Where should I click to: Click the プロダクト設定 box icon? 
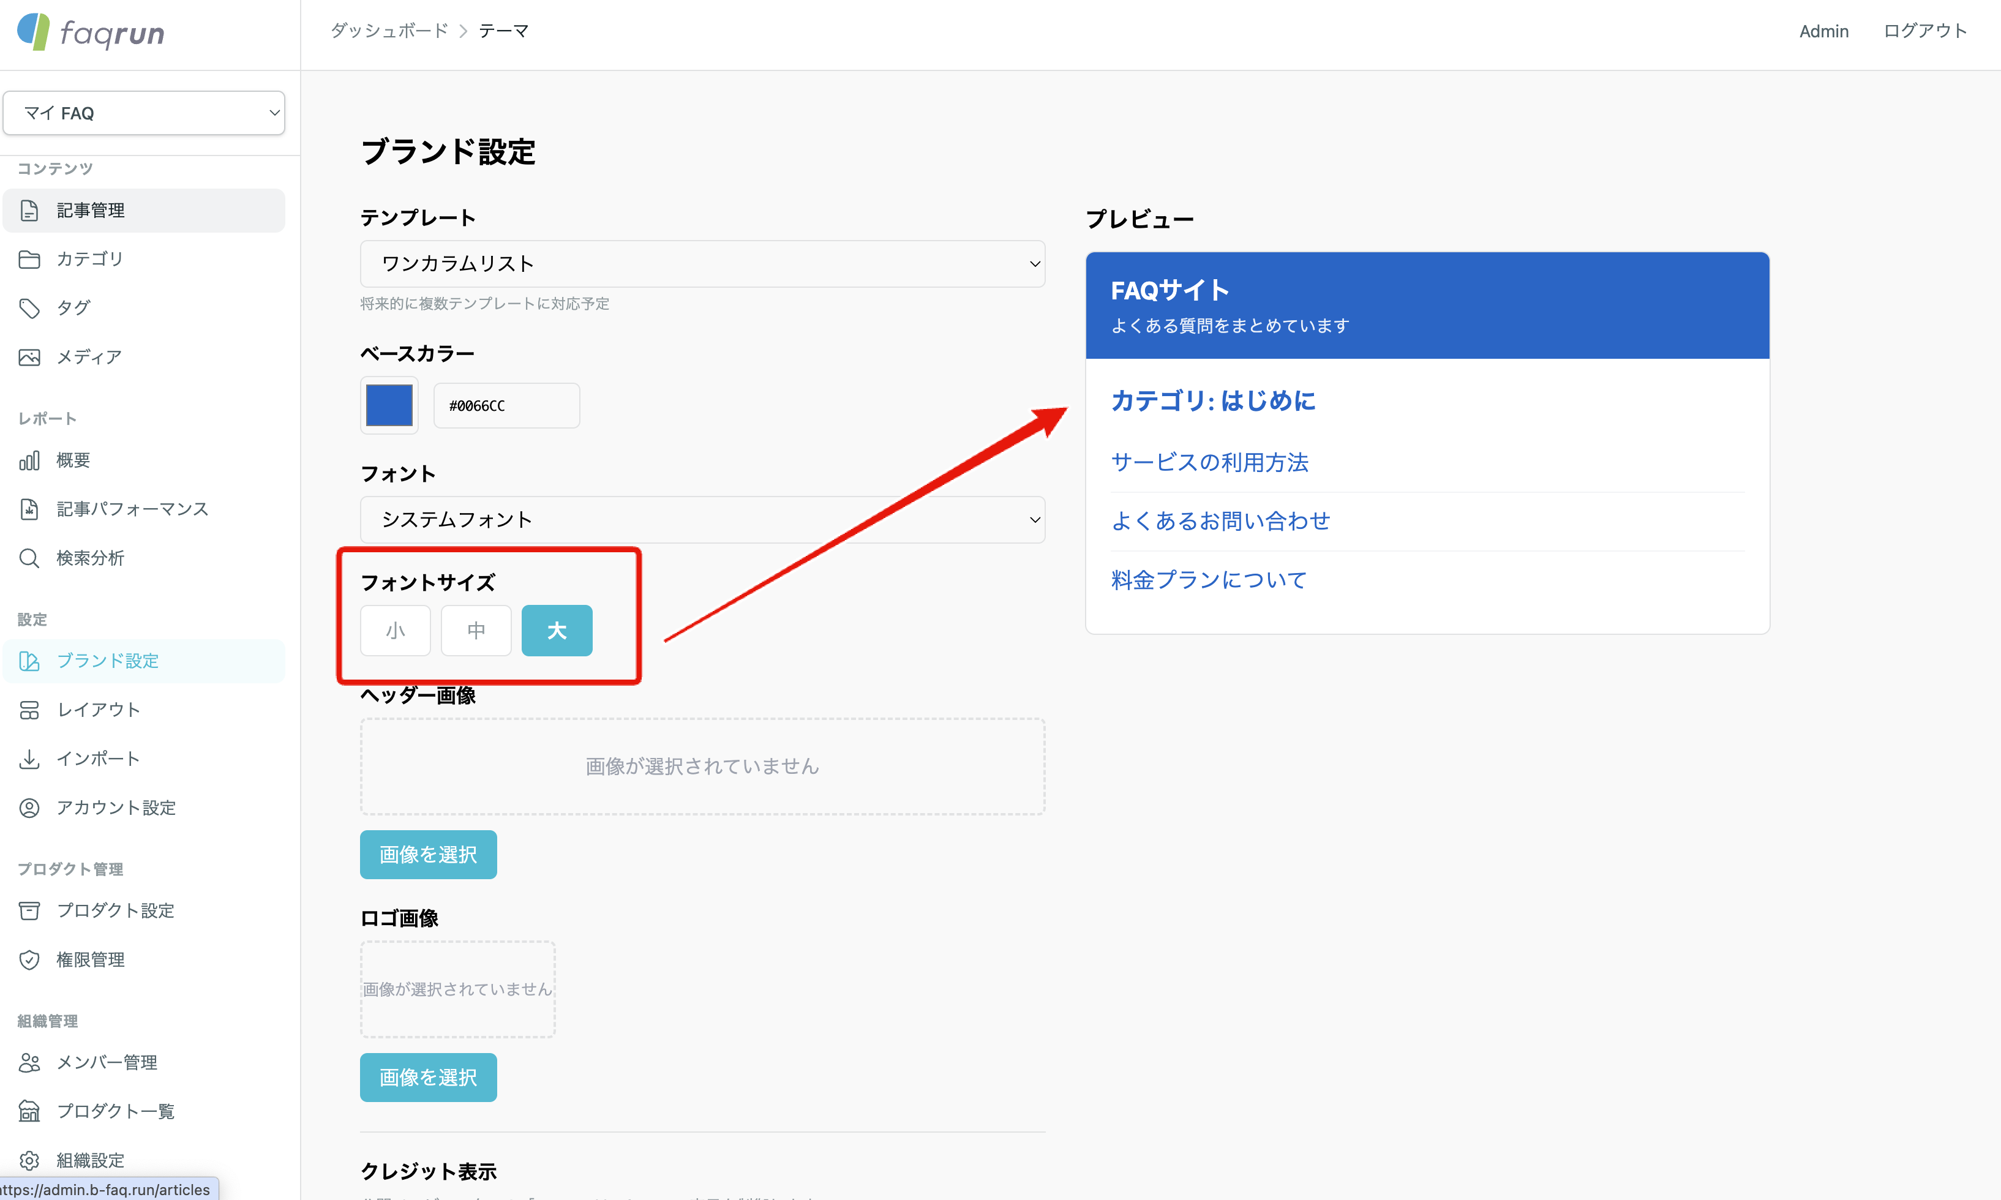(x=29, y=911)
